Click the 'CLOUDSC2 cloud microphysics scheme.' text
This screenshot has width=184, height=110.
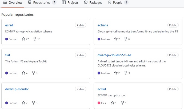point(122,65)
